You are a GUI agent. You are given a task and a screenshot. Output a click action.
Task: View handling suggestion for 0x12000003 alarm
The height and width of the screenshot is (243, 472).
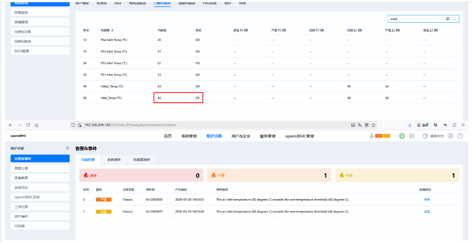click(x=427, y=199)
